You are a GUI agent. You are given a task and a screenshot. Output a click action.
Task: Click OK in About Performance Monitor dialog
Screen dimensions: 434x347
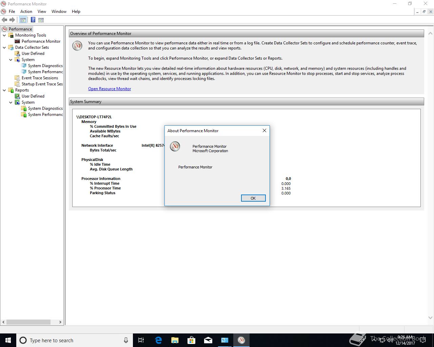[253, 198]
